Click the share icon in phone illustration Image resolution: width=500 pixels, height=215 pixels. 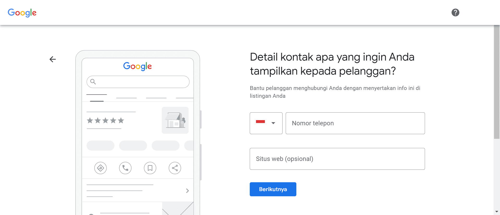[175, 168]
